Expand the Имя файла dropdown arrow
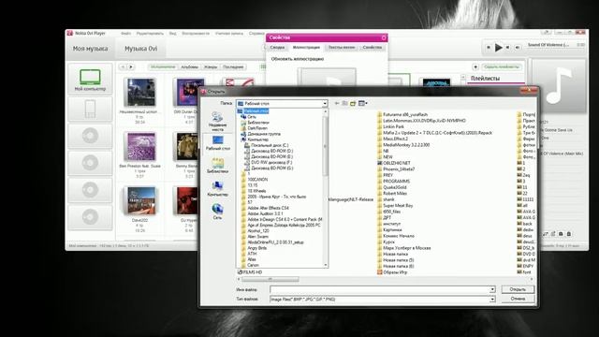 pos(492,289)
